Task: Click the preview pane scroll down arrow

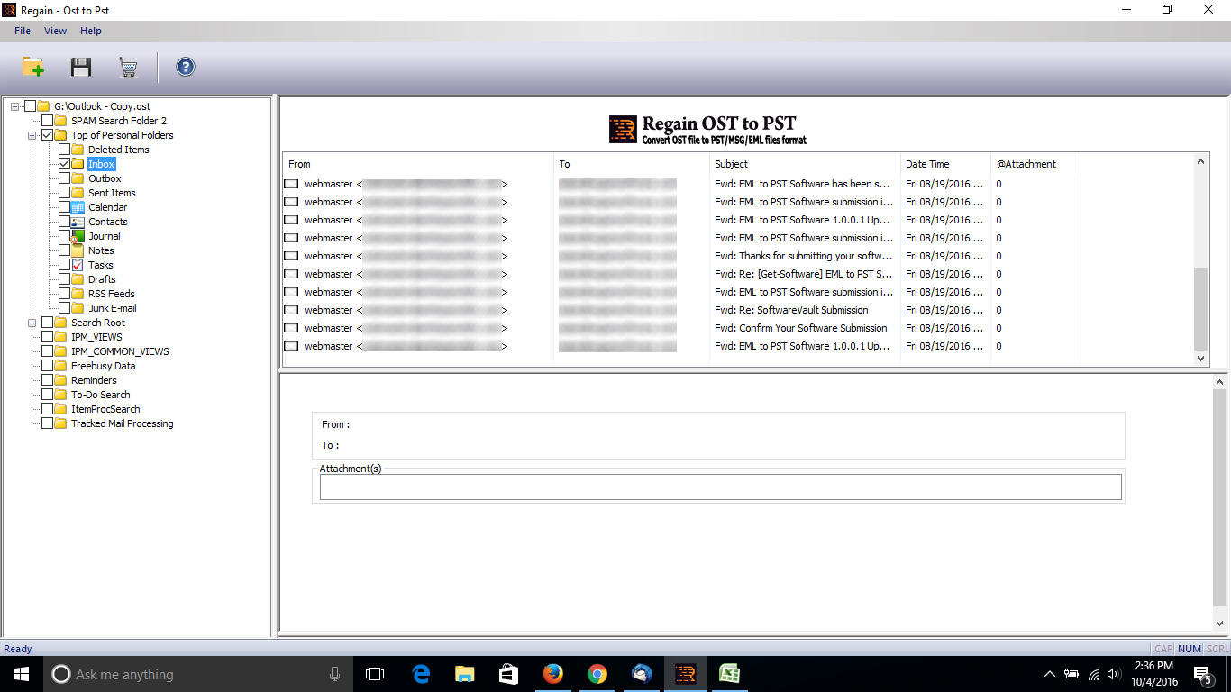Action: pos(1219,624)
